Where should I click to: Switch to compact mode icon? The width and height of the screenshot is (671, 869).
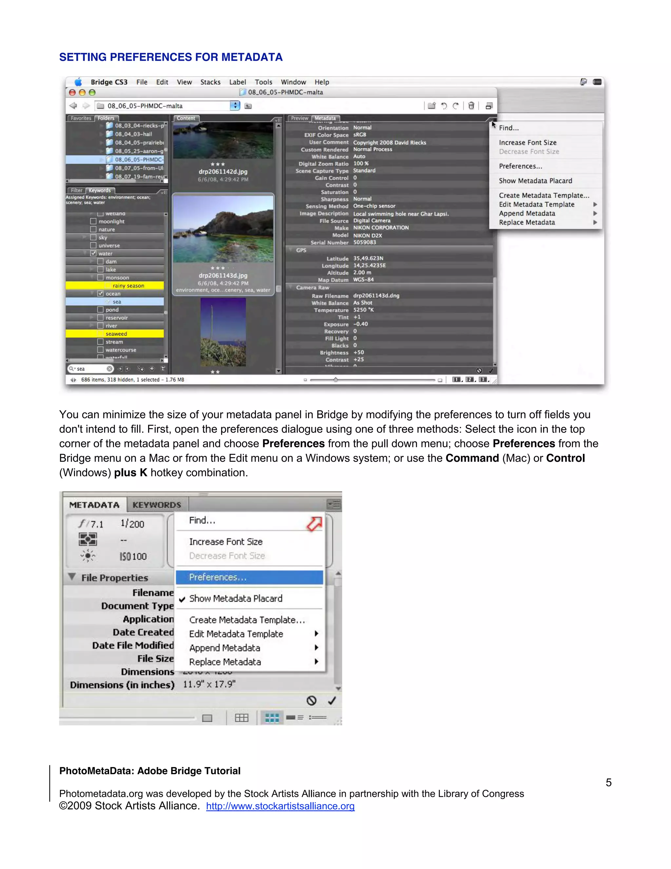[489, 106]
